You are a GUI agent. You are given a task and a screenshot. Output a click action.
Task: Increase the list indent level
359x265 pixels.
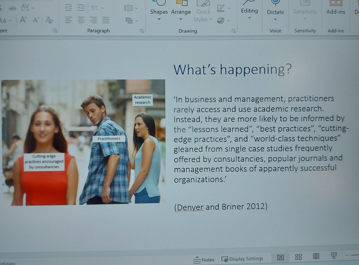tap(81, 8)
